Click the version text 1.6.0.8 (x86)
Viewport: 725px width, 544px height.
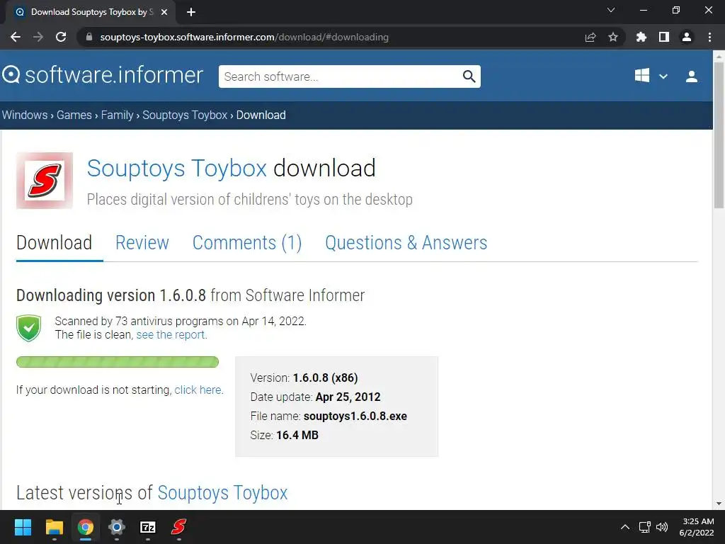point(325,378)
